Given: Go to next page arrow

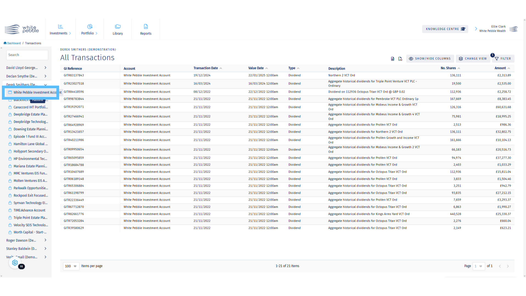Looking at the screenshot, I should tap(508, 266).
